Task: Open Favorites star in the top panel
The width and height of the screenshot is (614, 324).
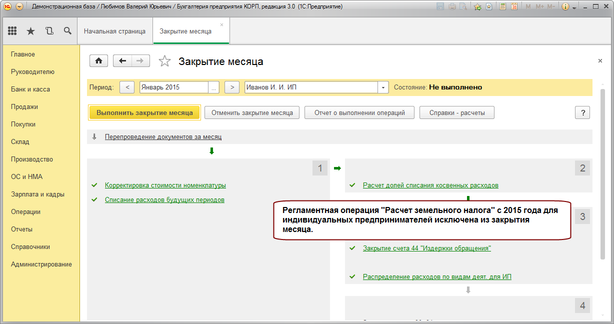Action: [x=30, y=31]
